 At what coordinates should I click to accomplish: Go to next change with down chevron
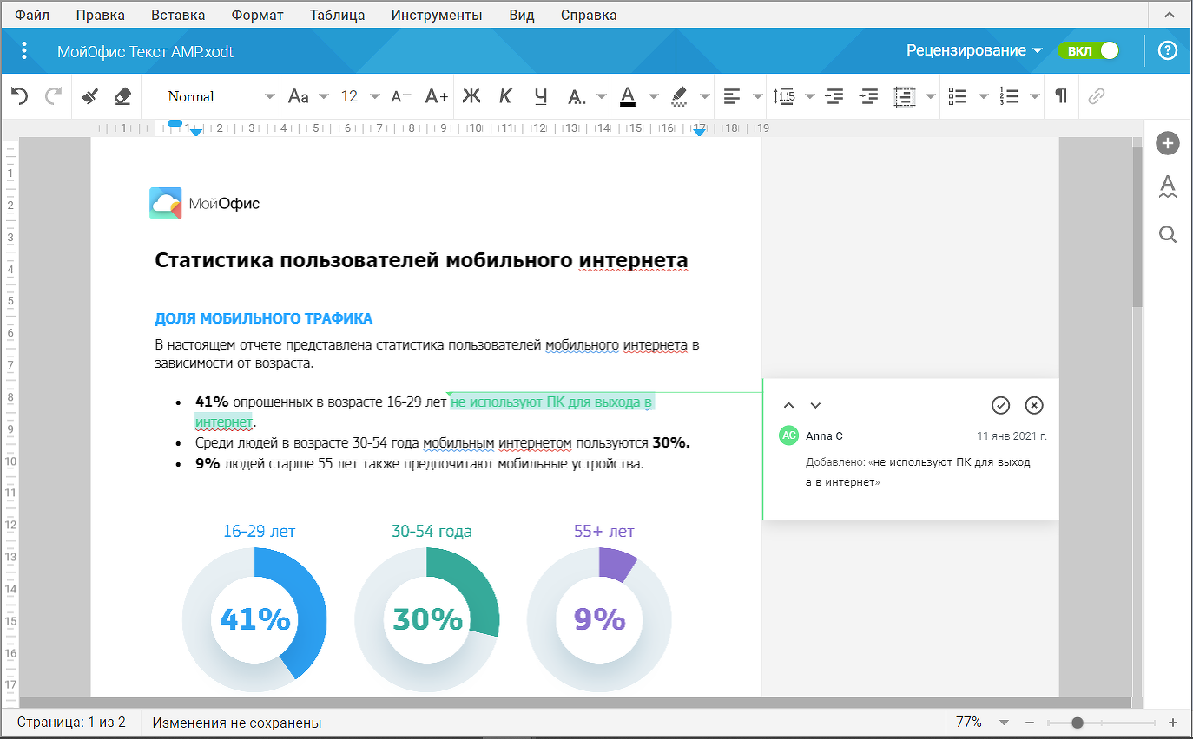click(x=815, y=405)
